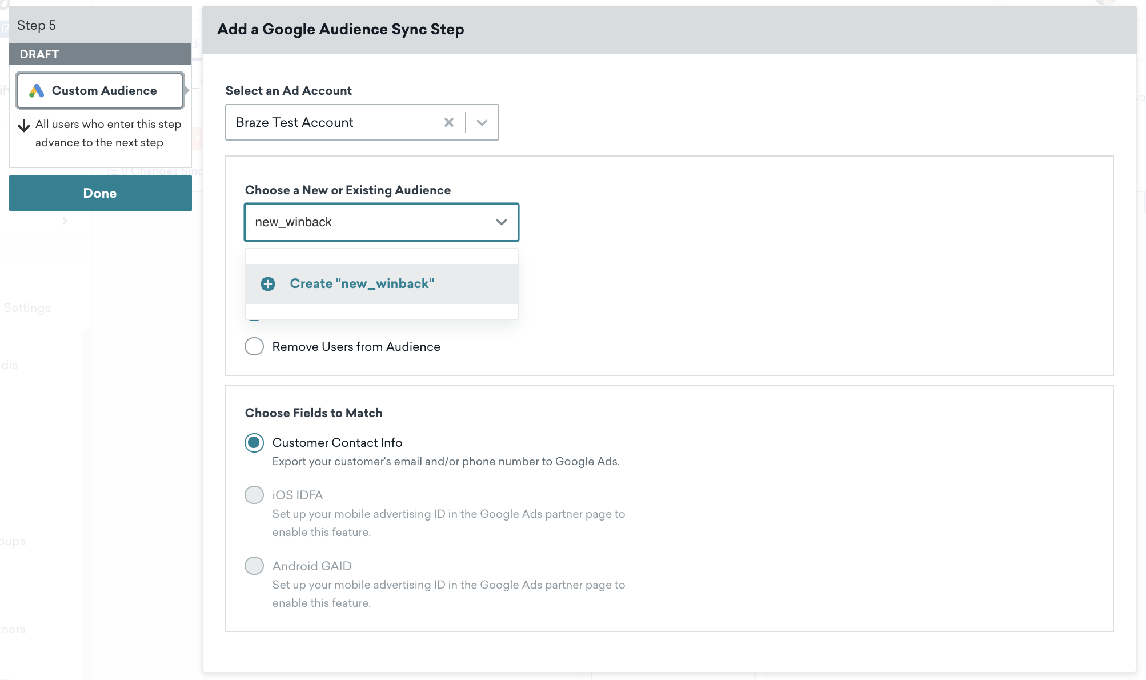Image resolution: width=1146 pixels, height=680 pixels.
Task: Select Customer Contact Info radio
Action: (254, 443)
